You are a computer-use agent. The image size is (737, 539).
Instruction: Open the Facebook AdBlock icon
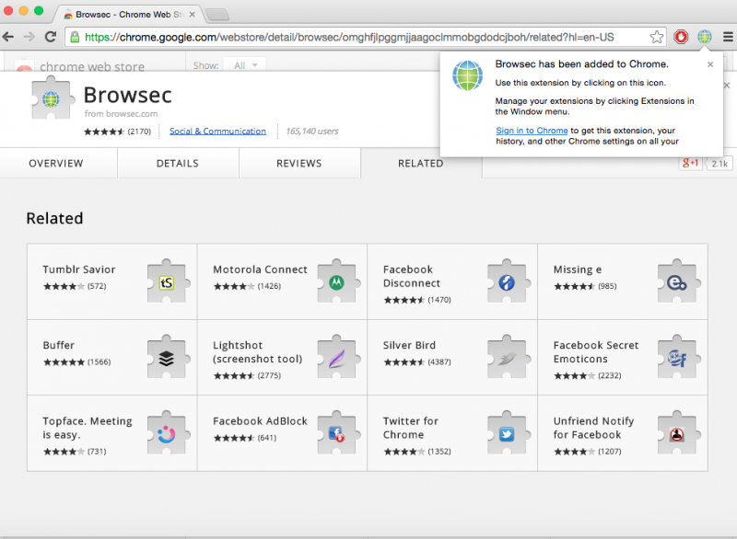tap(337, 434)
